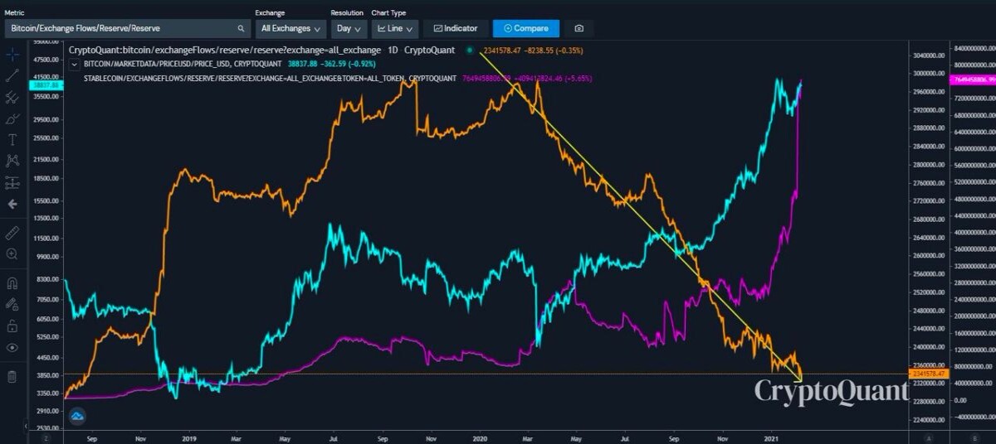This screenshot has height=444, width=996.
Task: Open the trash remove drawings tool
Action: tap(12, 377)
